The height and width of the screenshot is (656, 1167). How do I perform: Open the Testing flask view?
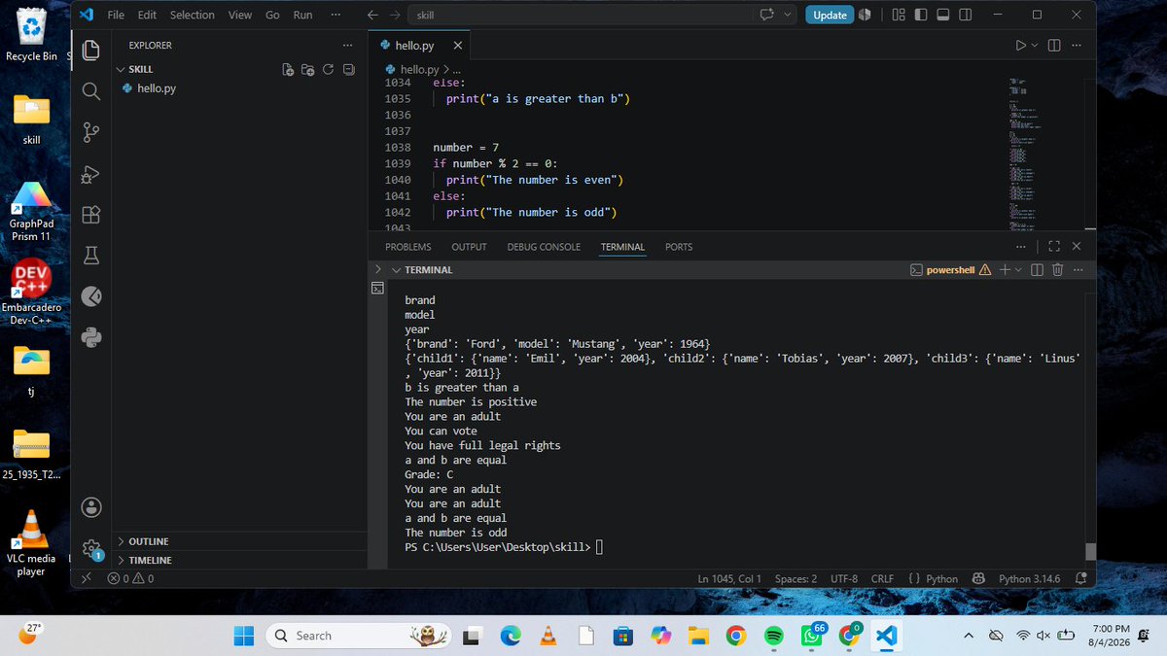pyautogui.click(x=91, y=256)
